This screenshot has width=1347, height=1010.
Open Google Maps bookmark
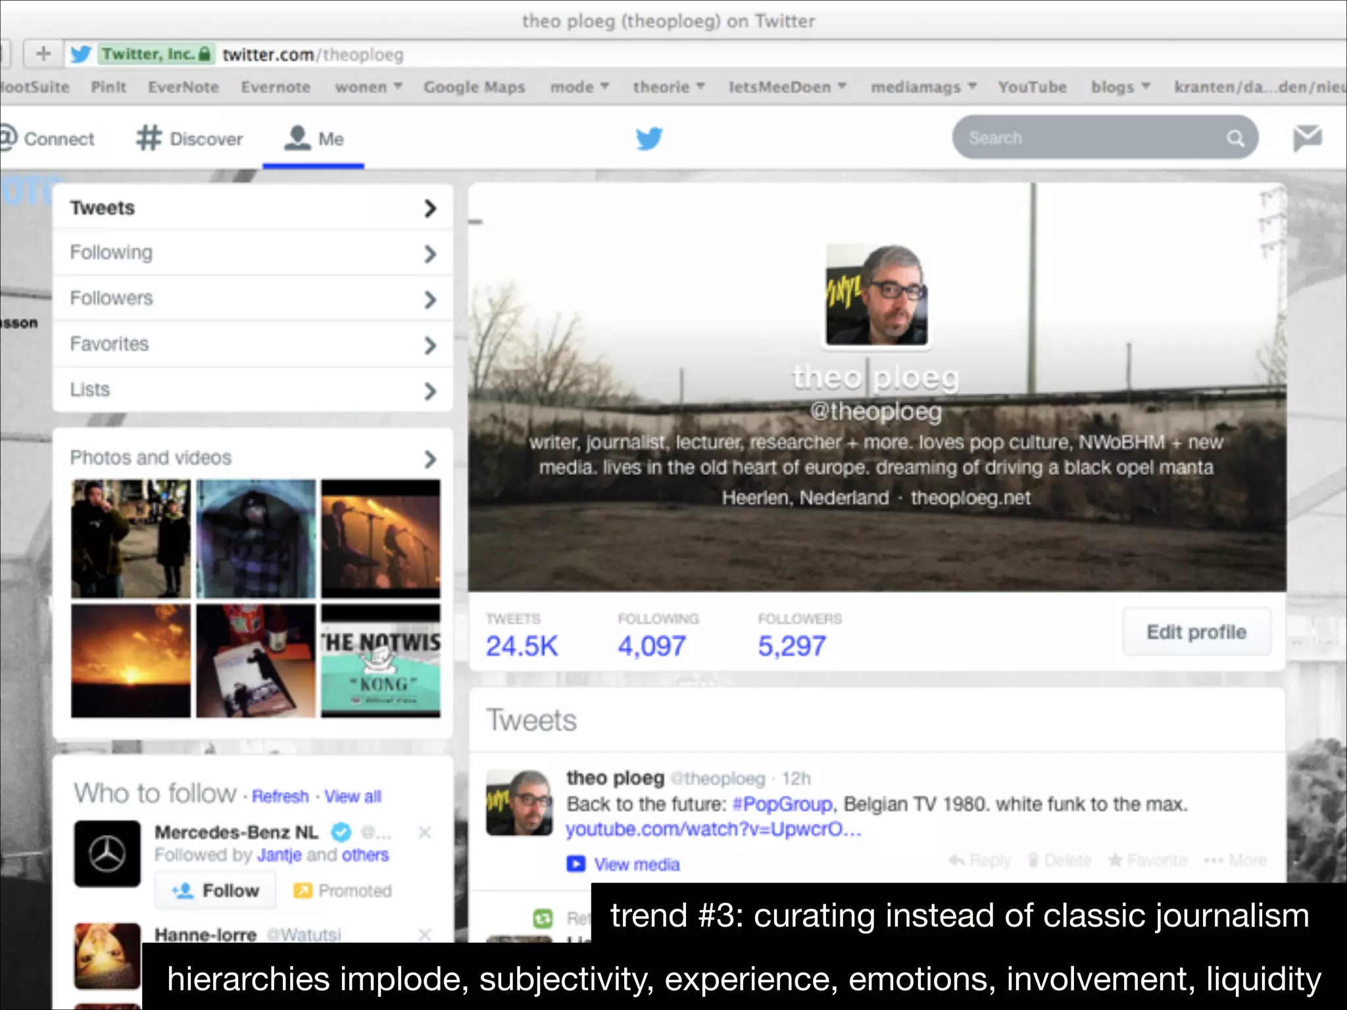(x=474, y=87)
